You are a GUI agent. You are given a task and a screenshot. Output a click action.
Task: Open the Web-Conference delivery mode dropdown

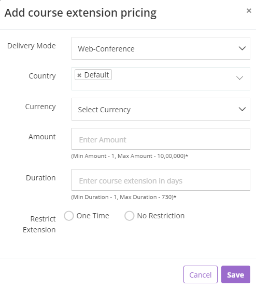(x=161, y=48)
